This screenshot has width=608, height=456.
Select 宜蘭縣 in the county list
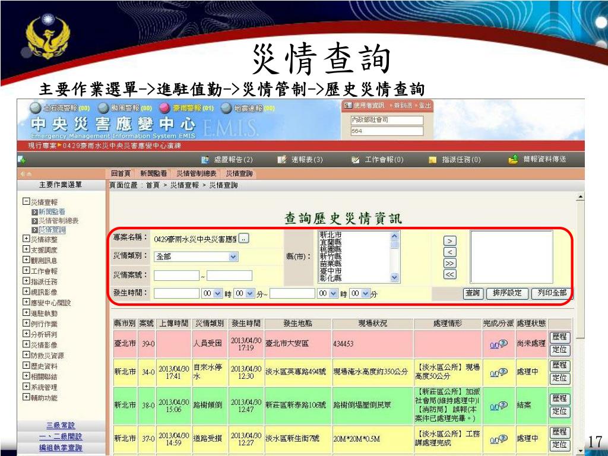point(330,242)
